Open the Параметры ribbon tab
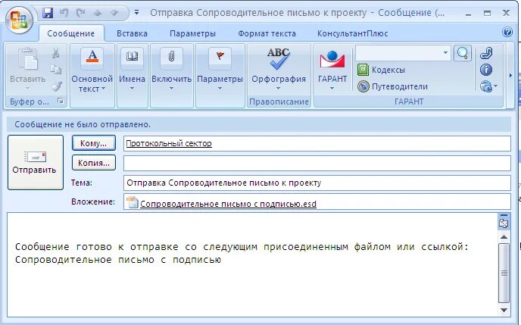521x325 pixels. tap(192, 33)
